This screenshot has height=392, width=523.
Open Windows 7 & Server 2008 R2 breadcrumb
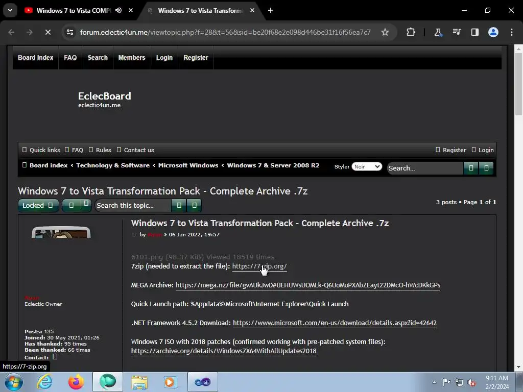(273, 165)
